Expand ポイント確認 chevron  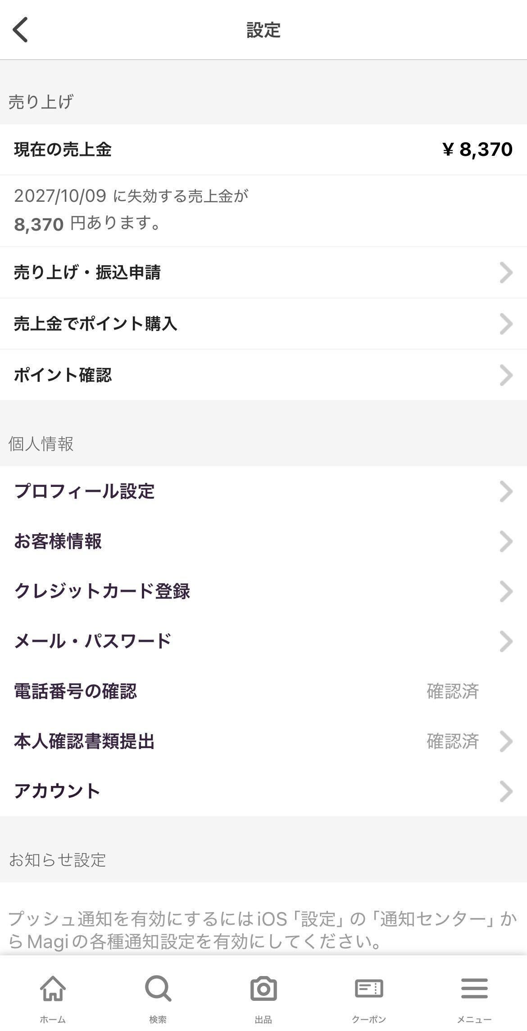point(506,375)
